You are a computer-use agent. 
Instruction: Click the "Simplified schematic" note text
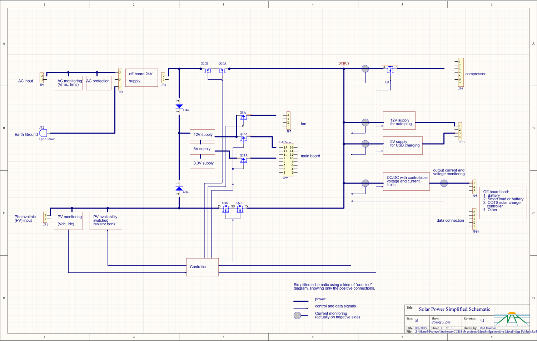tap(334, 286)
